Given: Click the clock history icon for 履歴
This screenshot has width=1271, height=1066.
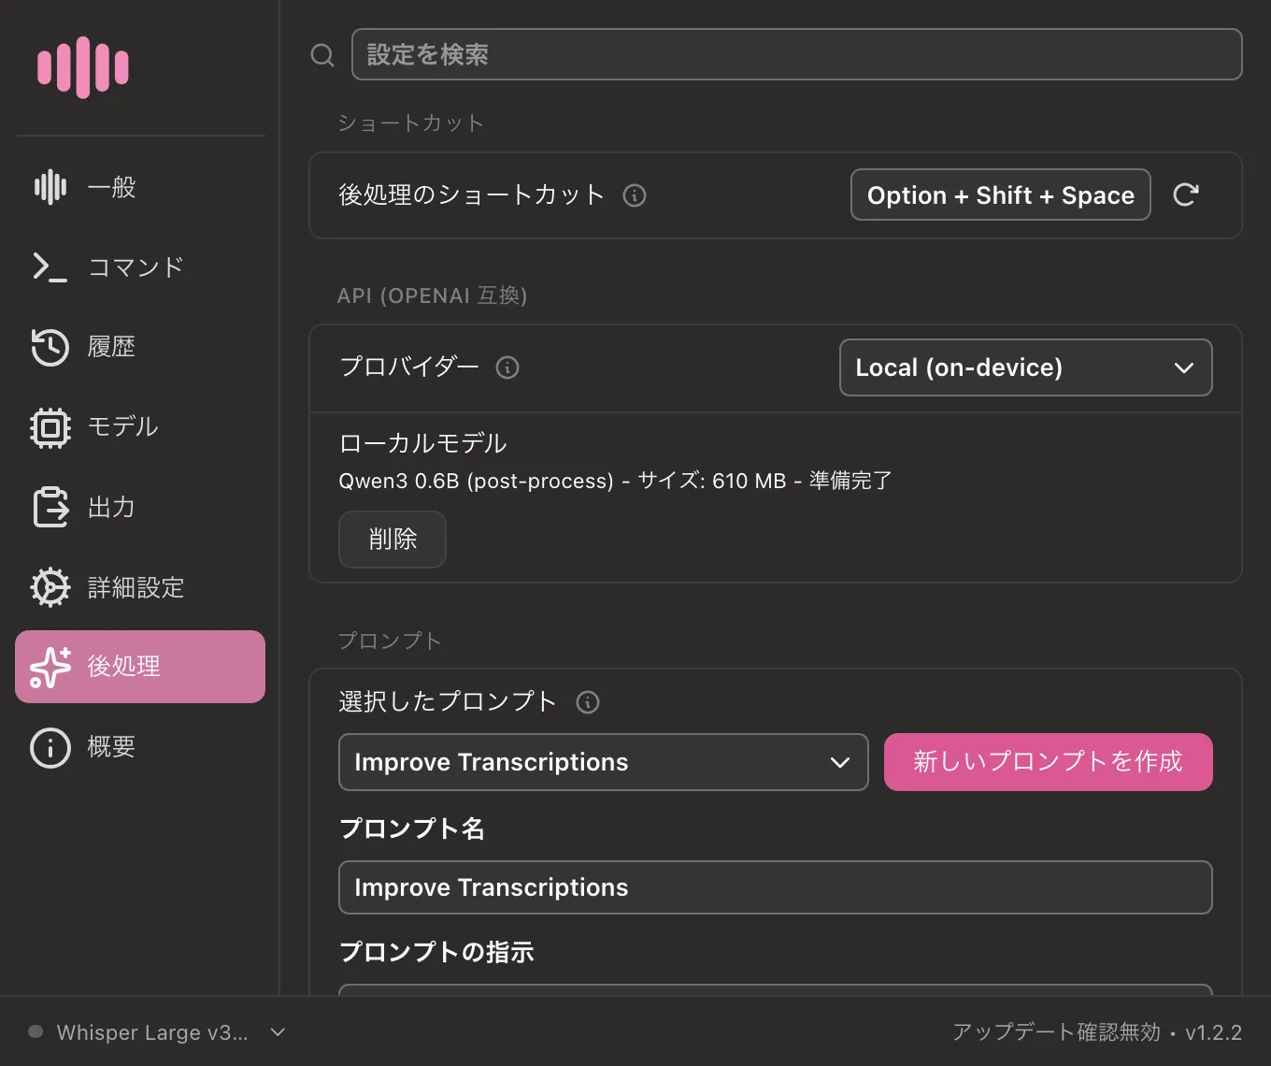Looking at the screenshot, I should 50,347.
